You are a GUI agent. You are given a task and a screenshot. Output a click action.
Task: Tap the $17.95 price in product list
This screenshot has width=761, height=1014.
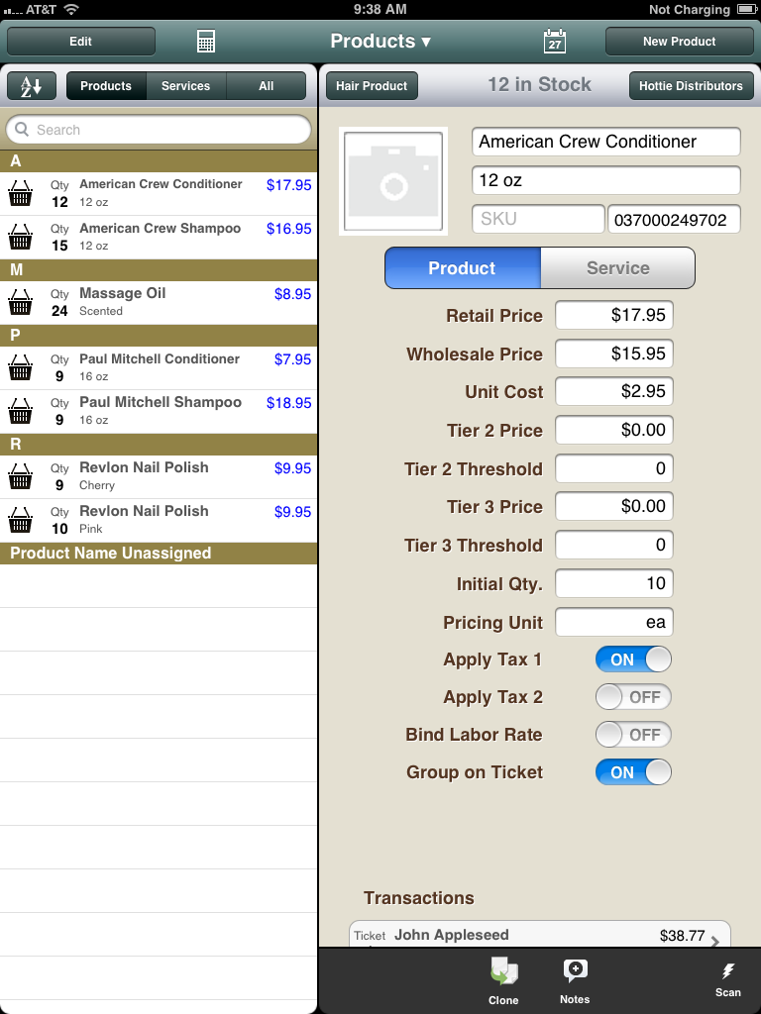[x=288, y=185]
